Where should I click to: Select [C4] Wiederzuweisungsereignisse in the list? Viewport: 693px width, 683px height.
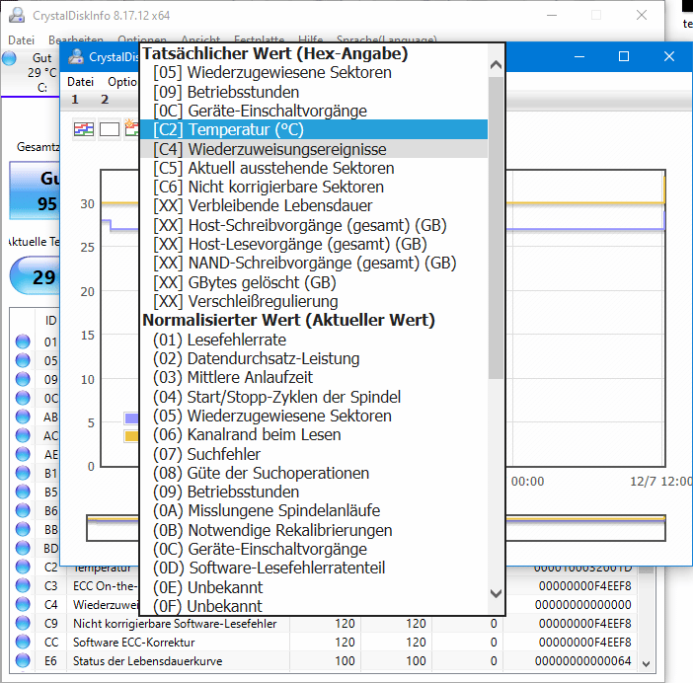314,149
